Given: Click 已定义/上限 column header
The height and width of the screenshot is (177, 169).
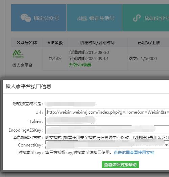Looking at the screenshot, I should 149,43.
